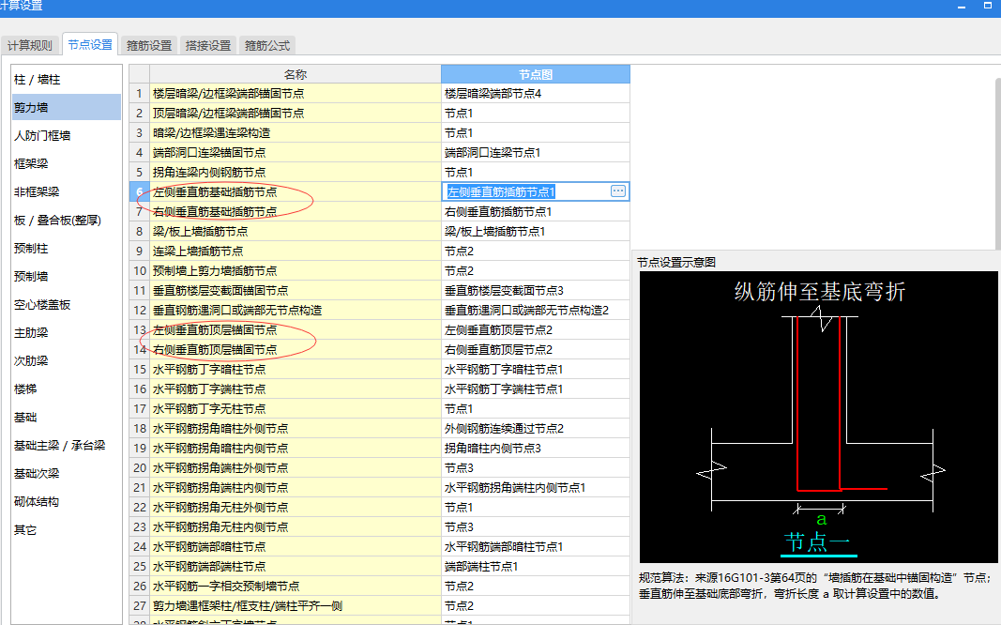
Task: Select 基础次梁 category
Action: tap(67, 473)
